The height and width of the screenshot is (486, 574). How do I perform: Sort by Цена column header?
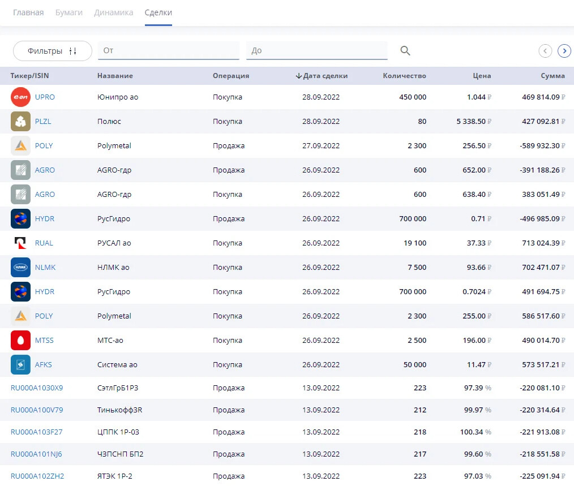point(482,76)
